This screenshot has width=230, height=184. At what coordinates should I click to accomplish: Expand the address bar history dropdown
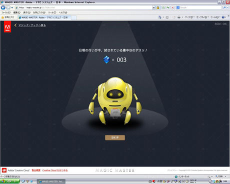153,7
